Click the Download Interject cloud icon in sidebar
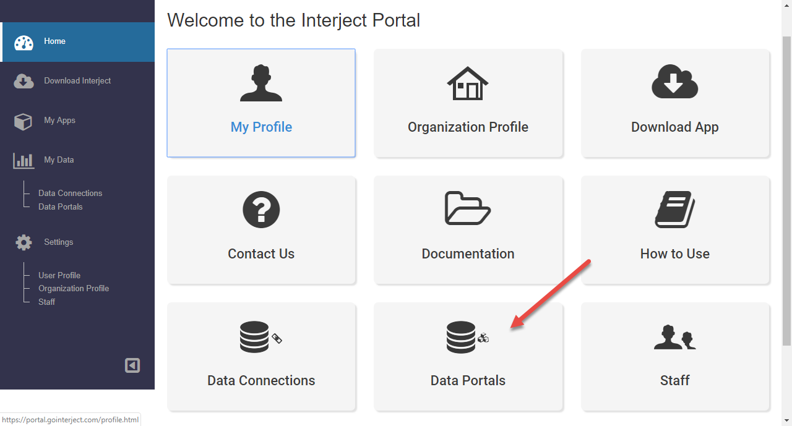792x426 pixels. click(24, 81)
